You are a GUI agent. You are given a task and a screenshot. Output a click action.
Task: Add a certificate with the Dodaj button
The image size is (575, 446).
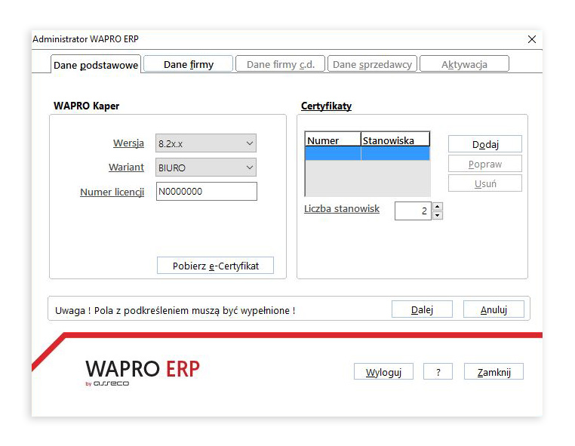pos(484,144)
